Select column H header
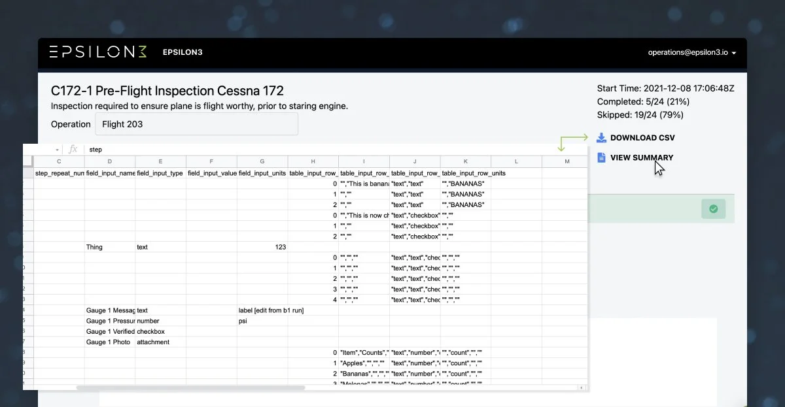This screenshot has height=407, width=785. pos(313,161)
